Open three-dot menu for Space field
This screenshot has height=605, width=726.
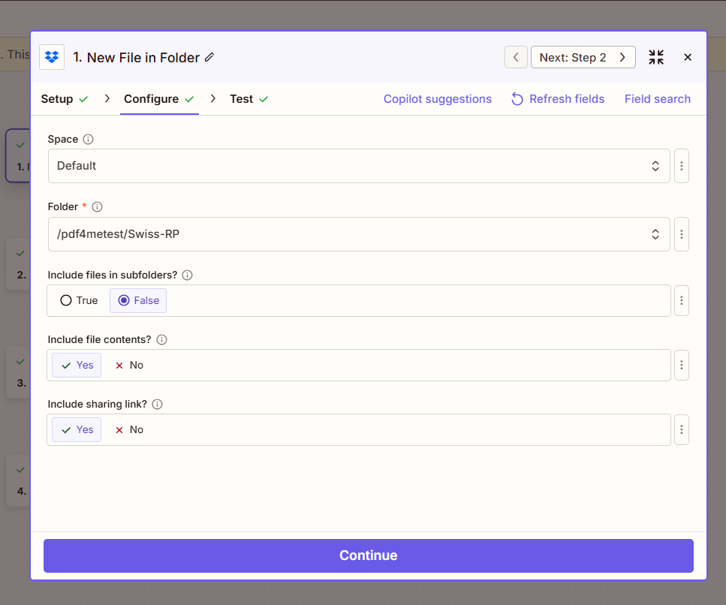click(681, 166)
